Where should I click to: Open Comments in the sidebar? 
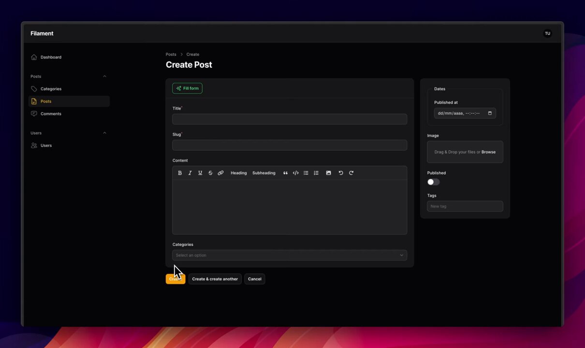(51, 114)
